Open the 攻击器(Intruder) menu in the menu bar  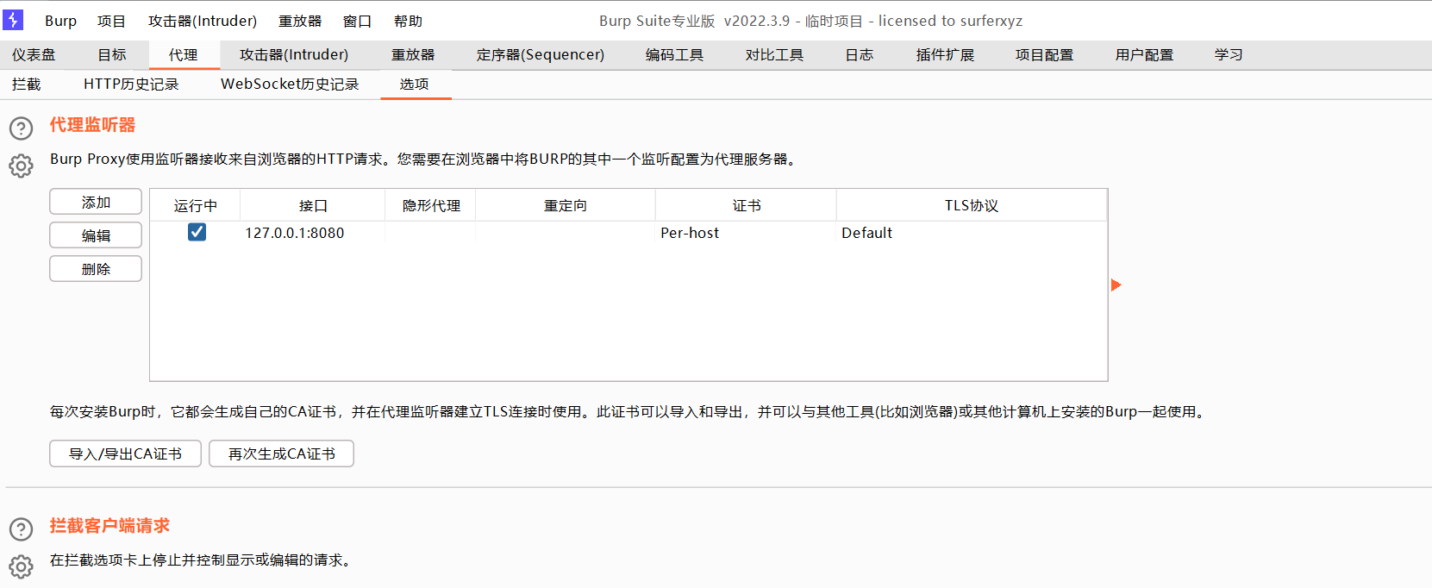click(203, 21)
